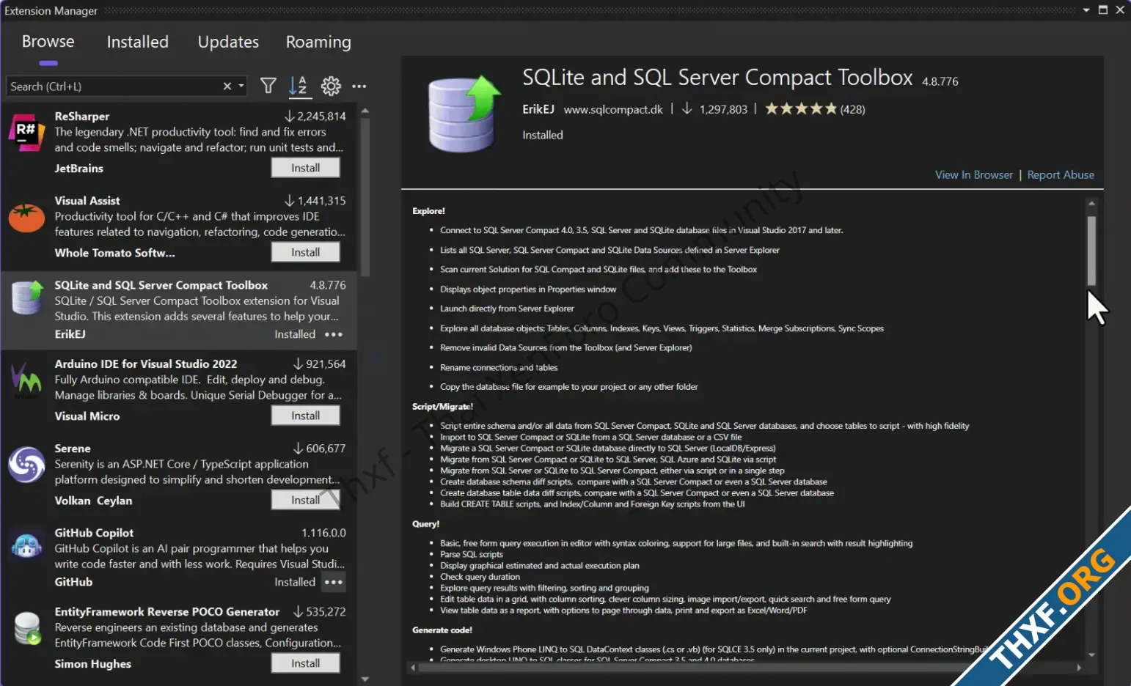This screenshot has height=686, width=1131.
Task: Click the EntityFramework Reverse POCO Generator title
Action: pyautogui.click(x=167, y=611)
